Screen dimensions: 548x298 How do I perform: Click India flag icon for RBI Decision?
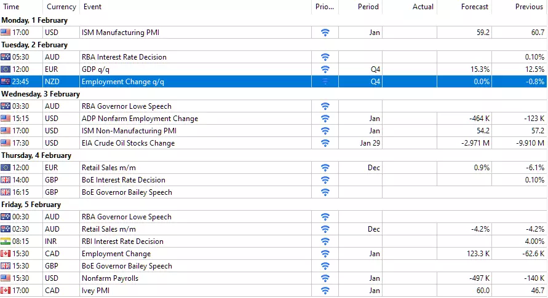6,241
